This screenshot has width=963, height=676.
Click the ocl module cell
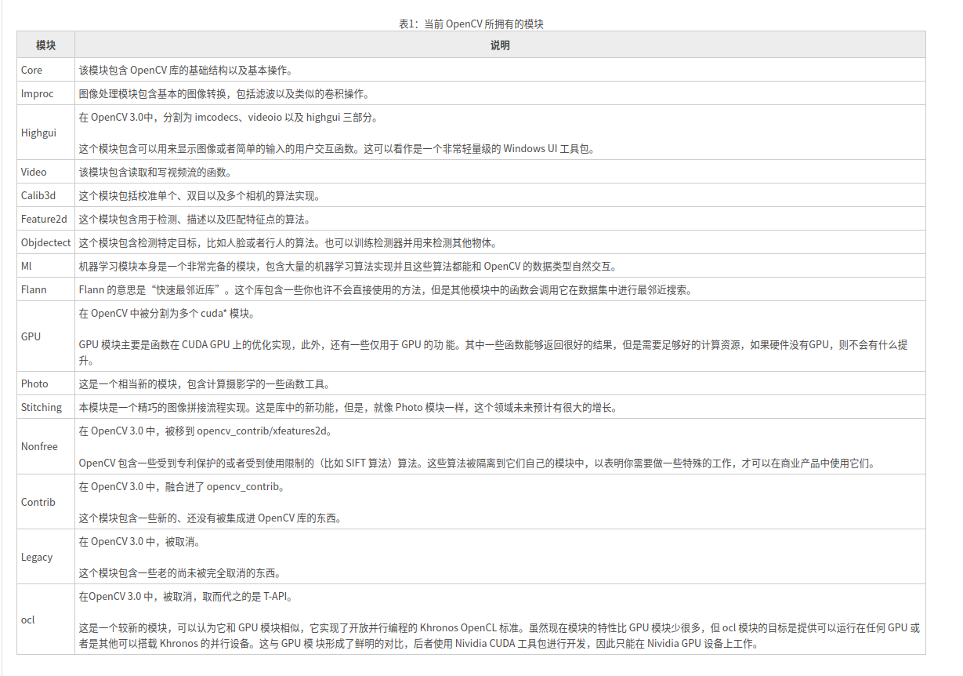point(27,620)
